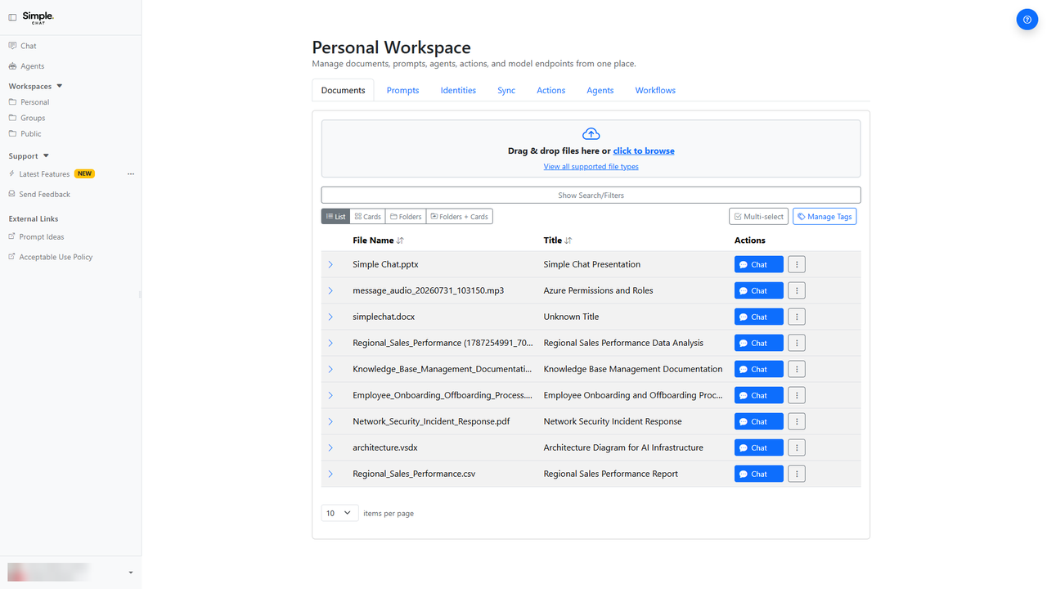This screenshot has width=1047, height=589.
Task: Open the three-dot menu for Knowledge Base Management Documentation
Action: (x=797, y=369)
